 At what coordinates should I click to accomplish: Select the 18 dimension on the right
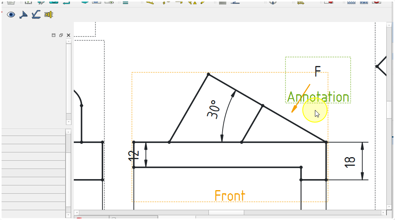350,161
